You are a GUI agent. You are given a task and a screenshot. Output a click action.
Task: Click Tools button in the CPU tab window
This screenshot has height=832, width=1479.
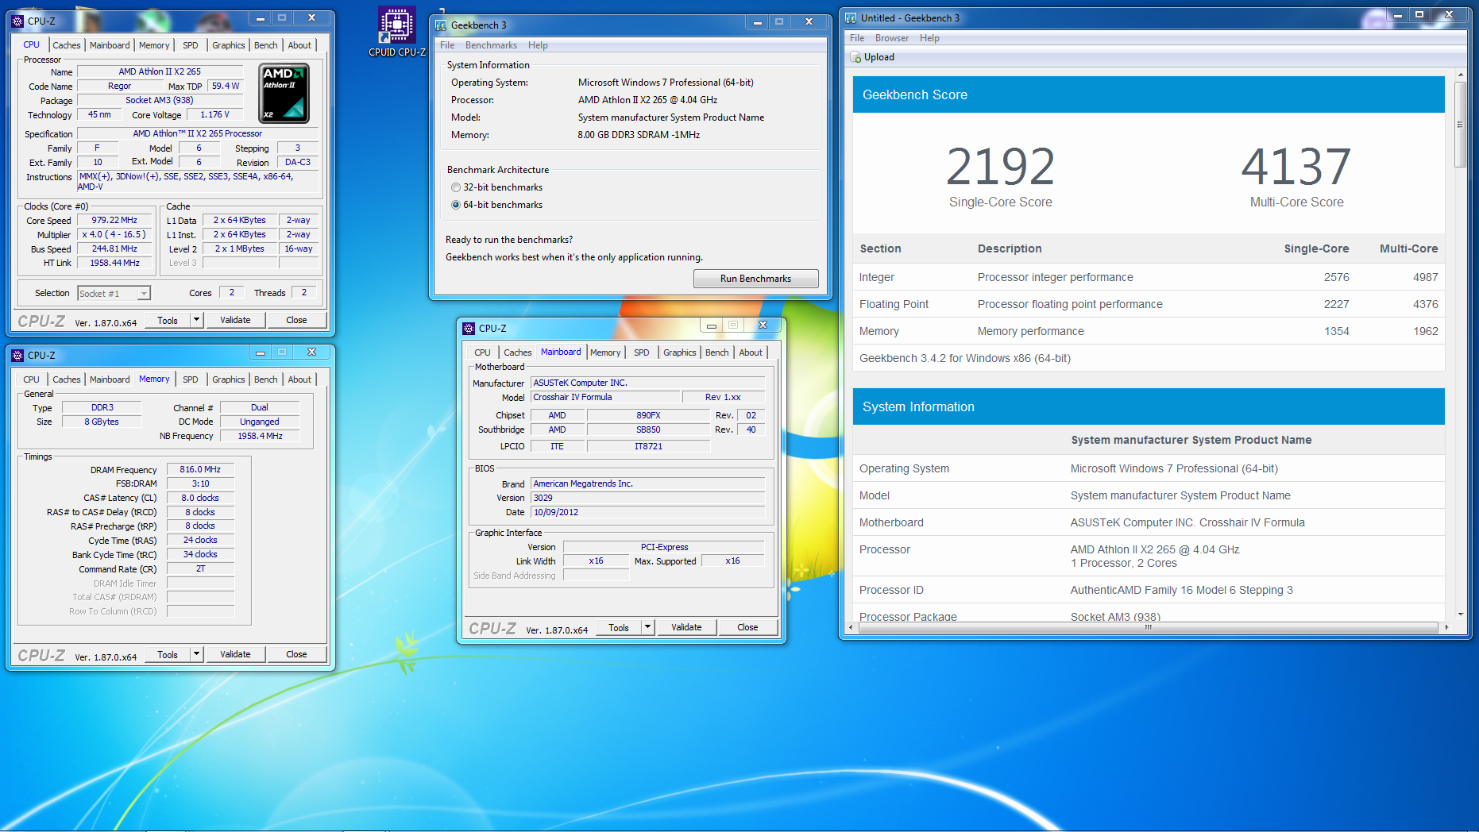168,320
